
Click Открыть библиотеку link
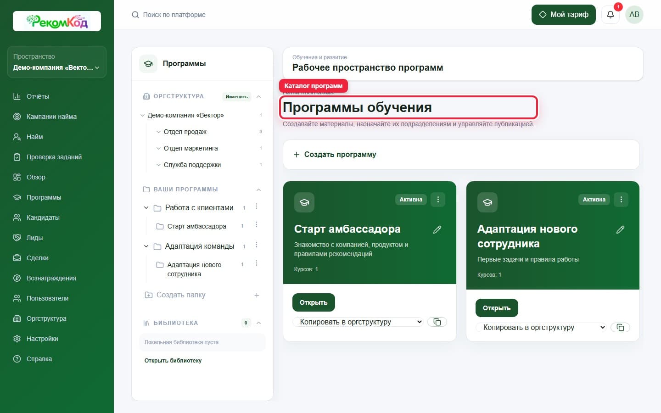click(x=173, y=361)
